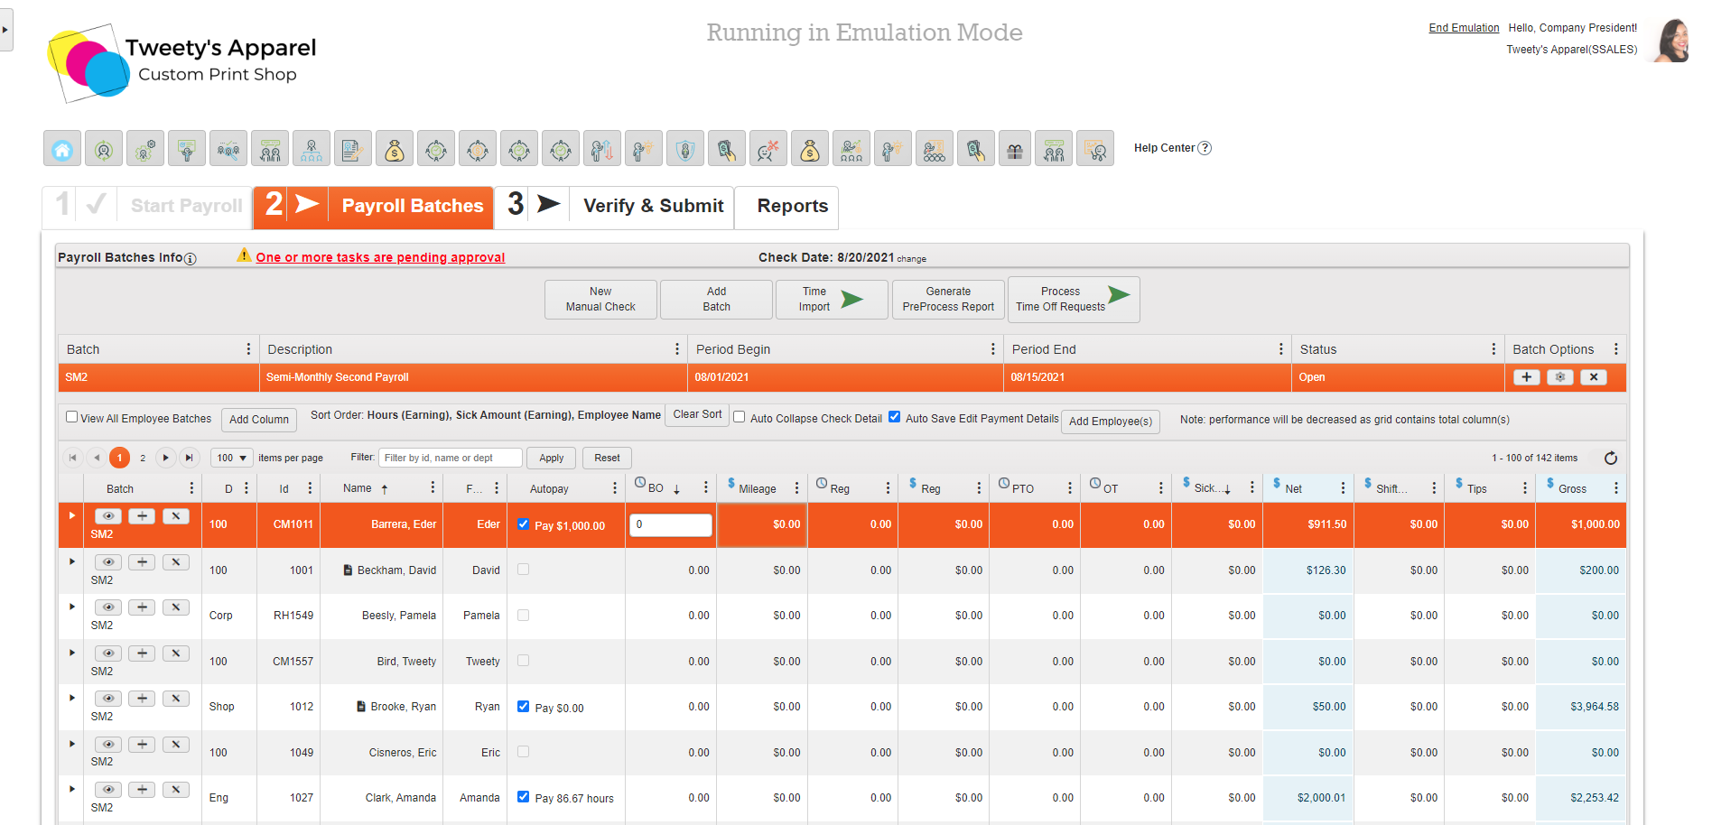Click the plus icon in SM2 Batch Options
The width and height of the screenshot is (1712, 825).
pyautogui.click(x=1526, y=377)
